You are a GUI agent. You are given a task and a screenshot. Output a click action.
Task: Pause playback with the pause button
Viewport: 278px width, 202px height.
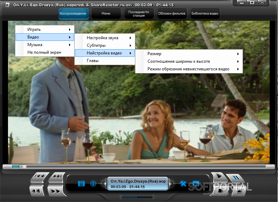(236, 178)
